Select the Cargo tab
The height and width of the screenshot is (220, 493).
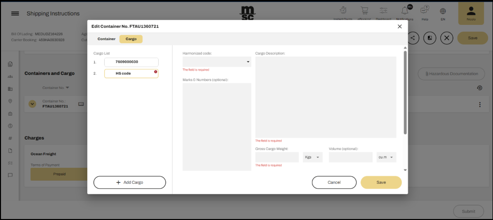coord(131,39)
